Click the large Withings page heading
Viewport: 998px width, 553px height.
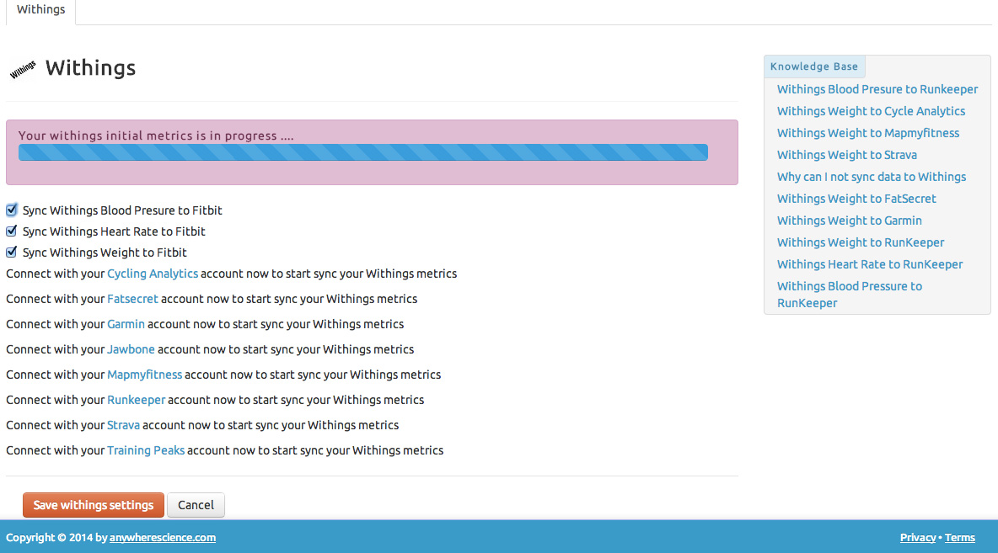coord(90,68)
